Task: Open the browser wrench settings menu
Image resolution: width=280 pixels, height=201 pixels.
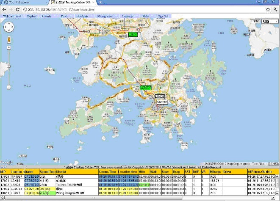Action: pyautogui.click(x=275, y=9)
